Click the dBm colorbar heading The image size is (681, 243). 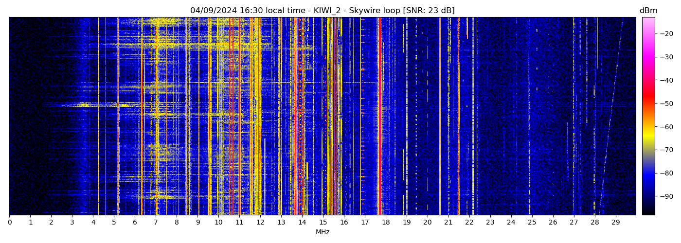pyautogui.click(x=648, y=11)
